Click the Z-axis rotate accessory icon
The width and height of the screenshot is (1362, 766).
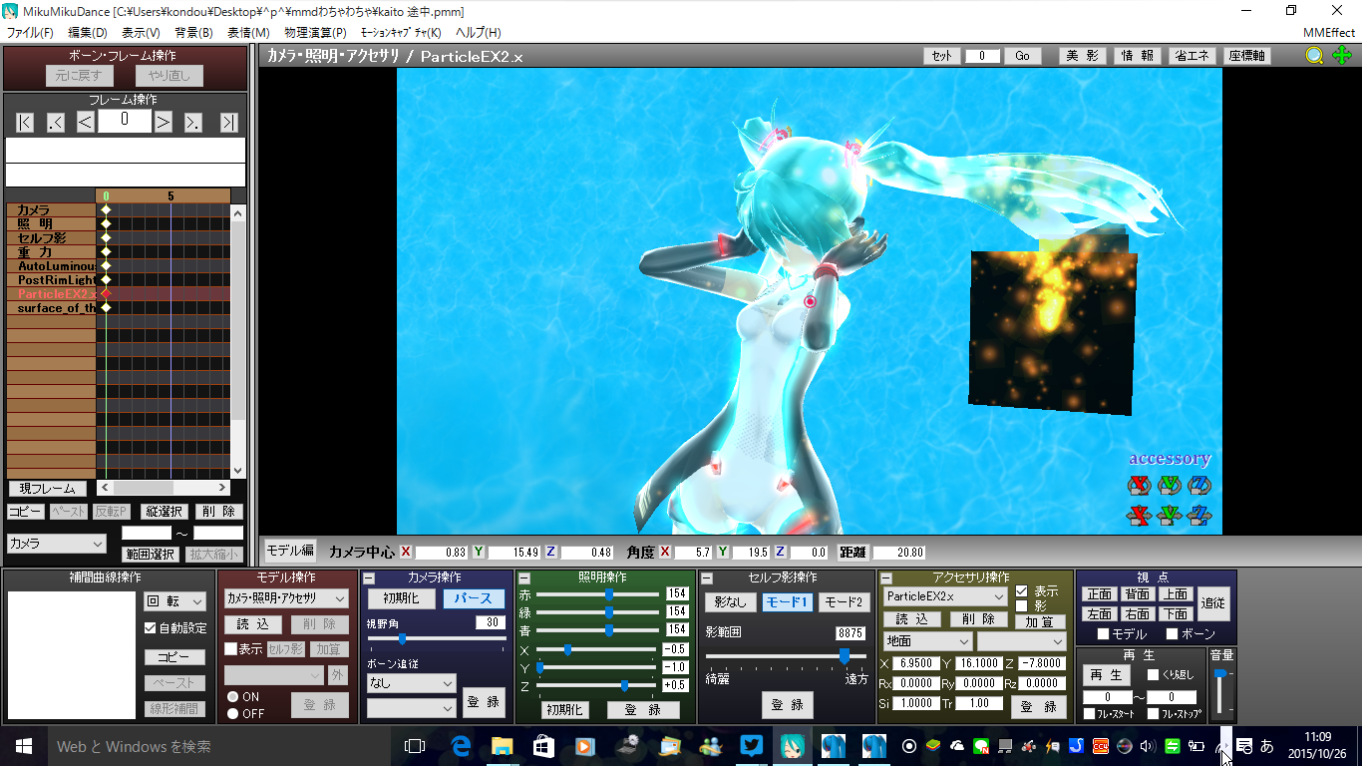coord(1200,486)
